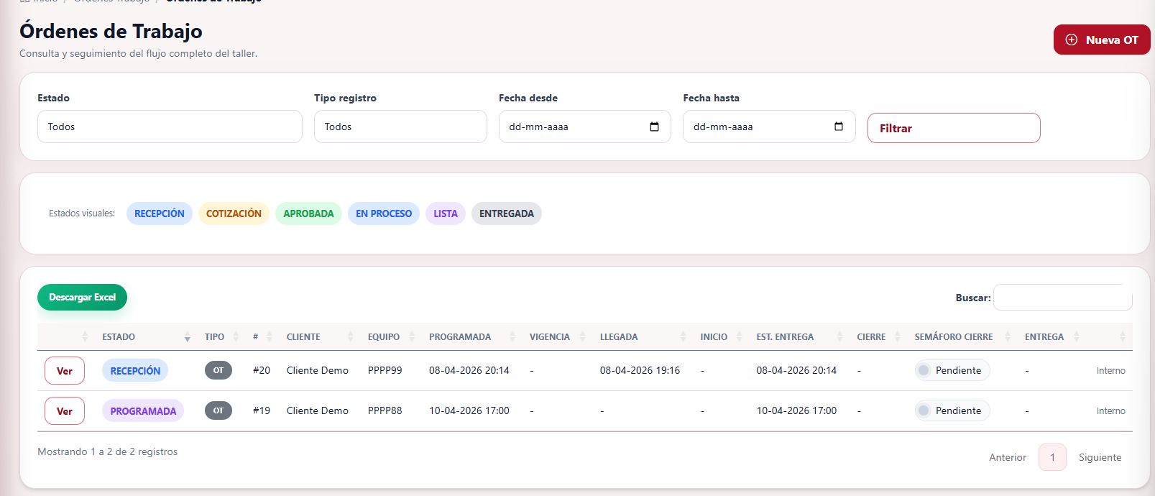Viewport: 1155px width, 496px height.
Task: Select the LISTA visual state chip
Action: (x=446, y=213)
